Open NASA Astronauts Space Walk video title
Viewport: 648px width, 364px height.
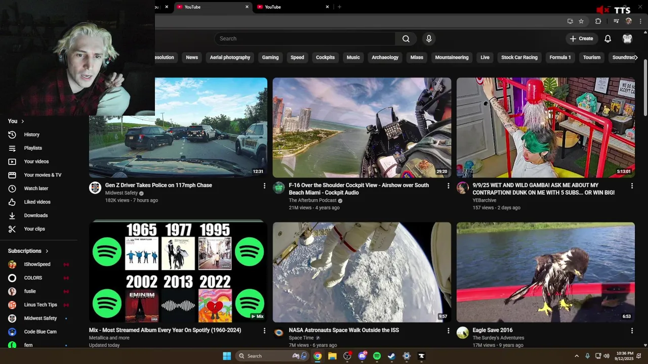(x=344, y=330)
